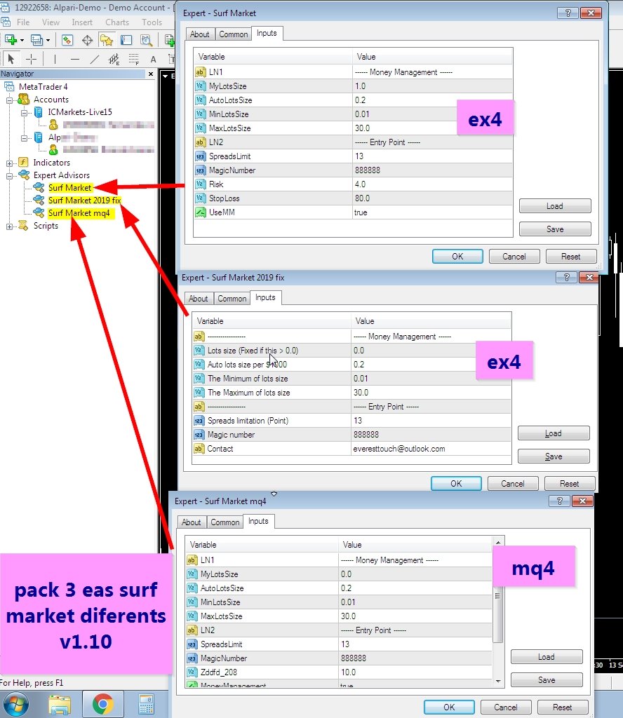Click the New Chart toolbar icon

point(11,41)
